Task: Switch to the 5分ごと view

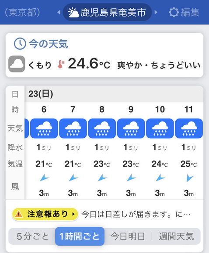Action: point(32,236)
